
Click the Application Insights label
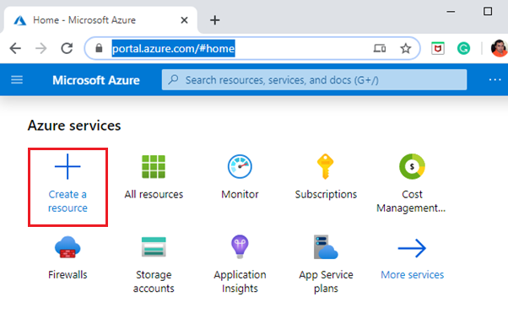point(240,282)
